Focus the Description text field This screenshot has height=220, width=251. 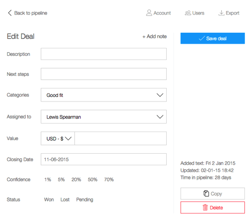coord(103,54)
